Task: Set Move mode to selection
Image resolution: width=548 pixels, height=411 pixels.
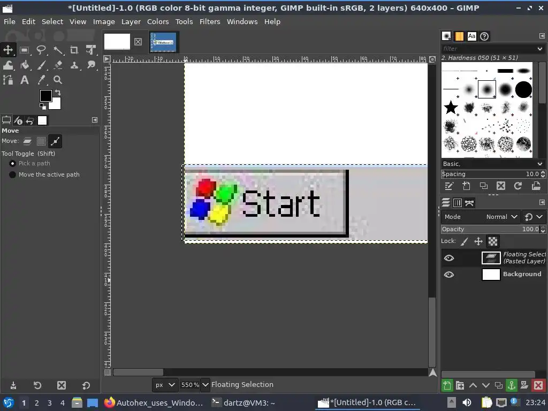Action: (41, 141)
